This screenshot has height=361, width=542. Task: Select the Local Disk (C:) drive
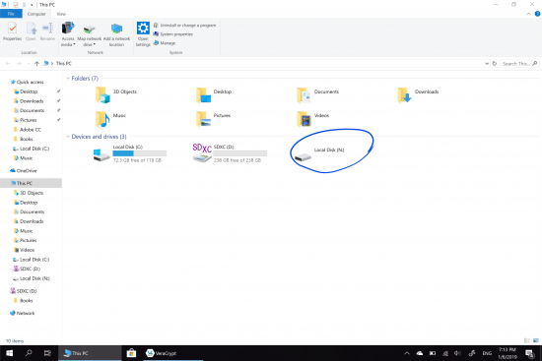130,153
